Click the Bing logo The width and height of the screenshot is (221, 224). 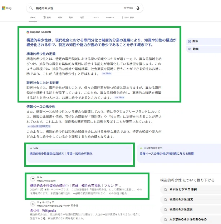[7, 8]
